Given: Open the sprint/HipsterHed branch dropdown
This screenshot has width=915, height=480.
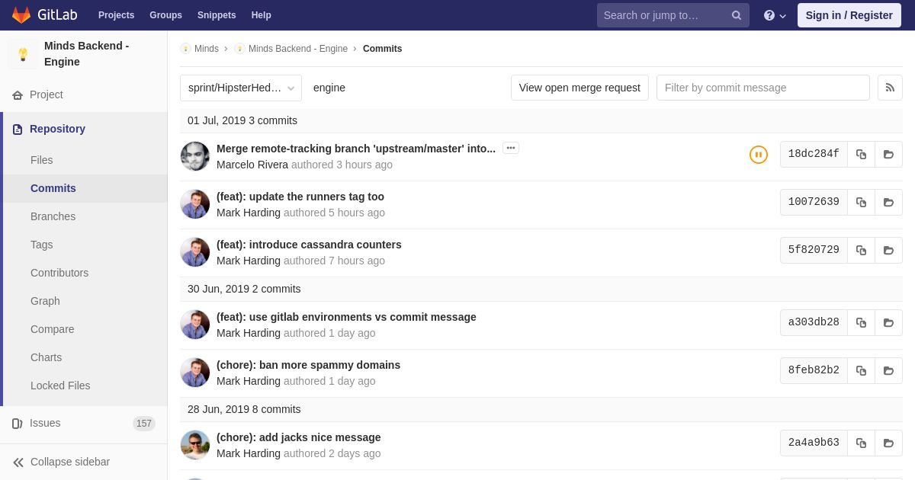Looking at the screenshot, I should click(241, 88).
